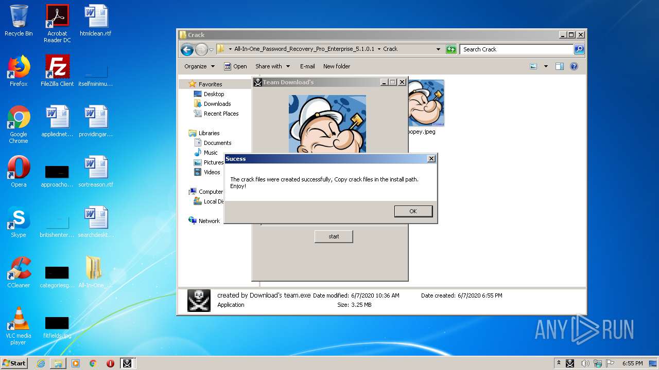The width and height of the screenshot is (659, 370).
Task: Toggle the preview pane icon in Explorer
Action: 560,66
